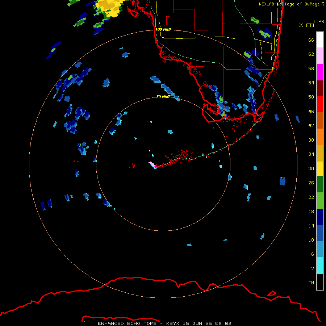Click the dark red 54 kft legend swatch
The width and height of the screenshot is (326, 326).
(320, 88)
